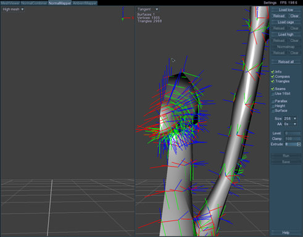Click the Reload all button

pos(286,62)
